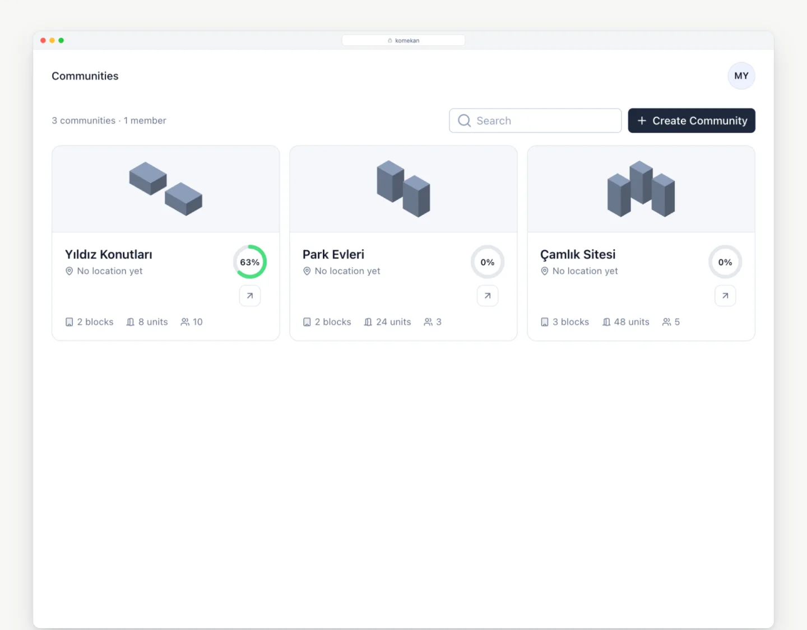Image resolution: width=807 pixels, height=630 pixels.
Task: Click '2 blocks' on Yıldız Konutları
Action: [x=95, y=322]
